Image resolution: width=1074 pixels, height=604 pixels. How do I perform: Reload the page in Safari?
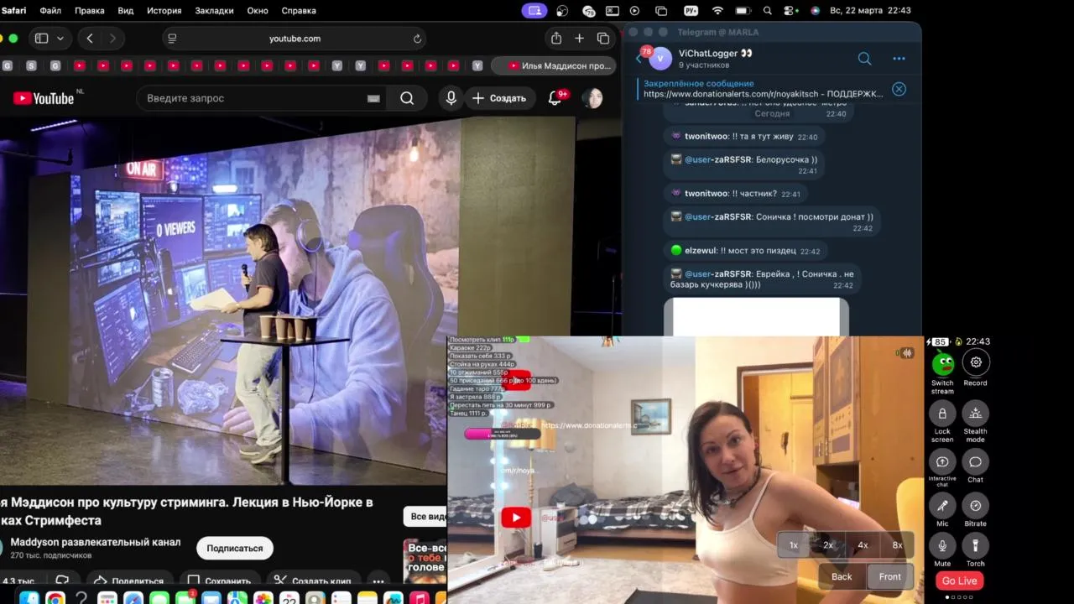tap(417, 39)
